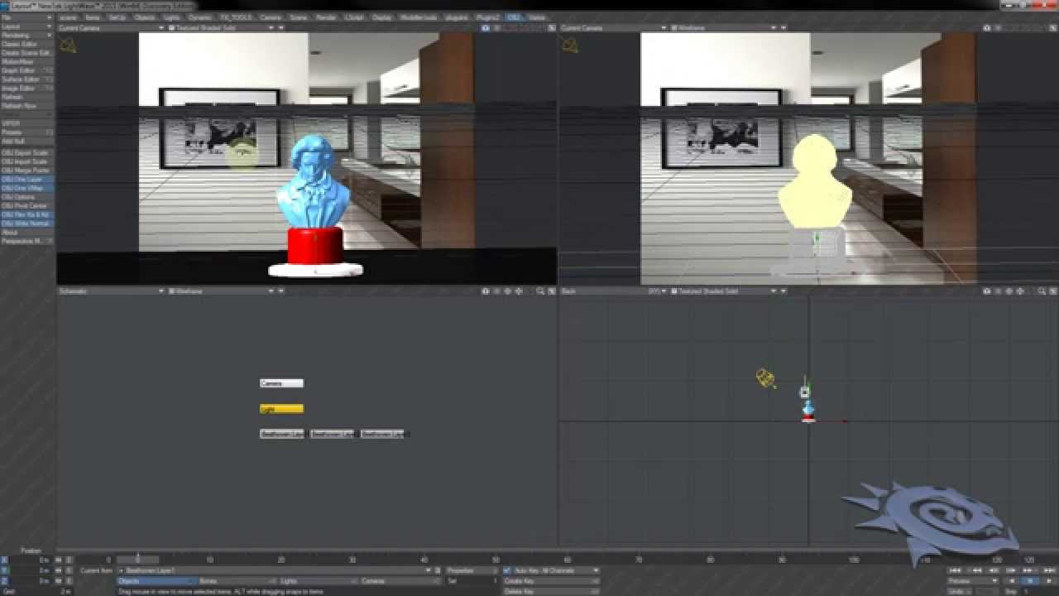This screenshot has height=596, width=1059.
Task: Open the Current Camera view dropdown in top-left viewport
Action: [109, 28]
